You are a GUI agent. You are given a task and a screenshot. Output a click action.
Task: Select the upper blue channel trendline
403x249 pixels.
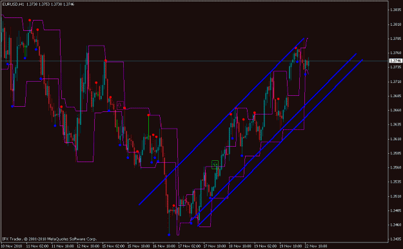tap(222, 122)
